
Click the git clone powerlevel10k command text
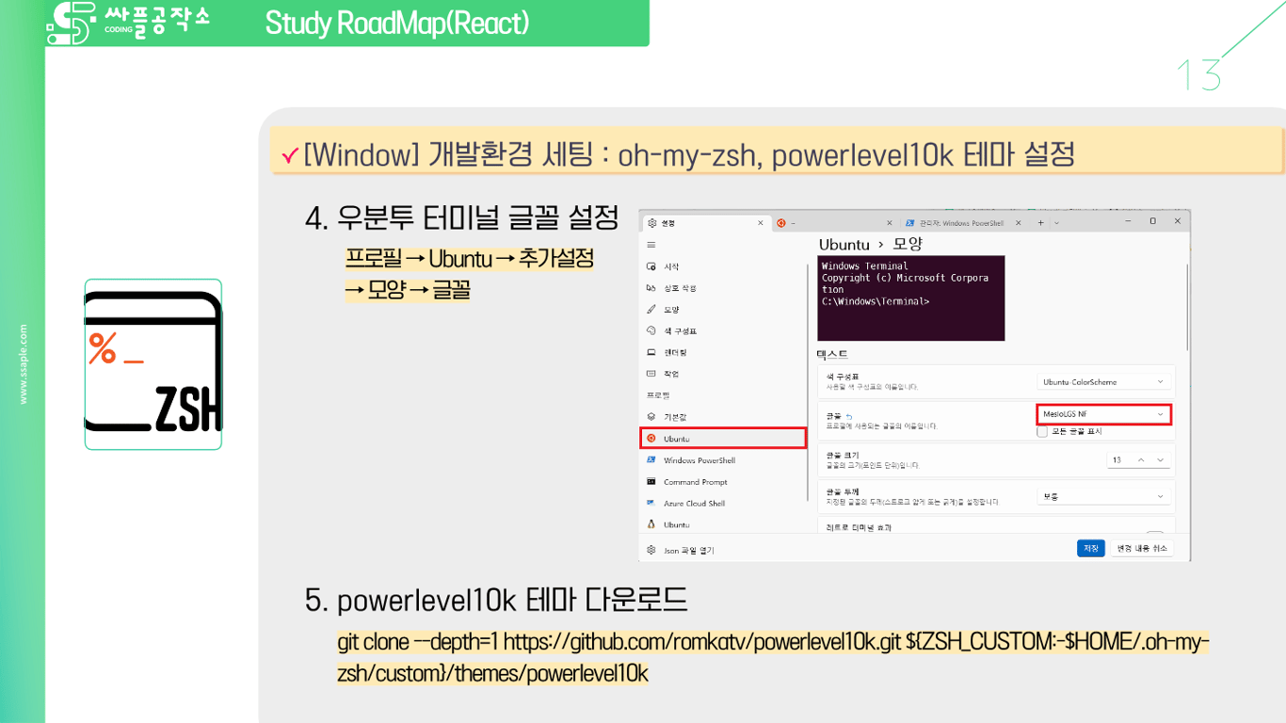pyautogui.click(x=773, y=658)
